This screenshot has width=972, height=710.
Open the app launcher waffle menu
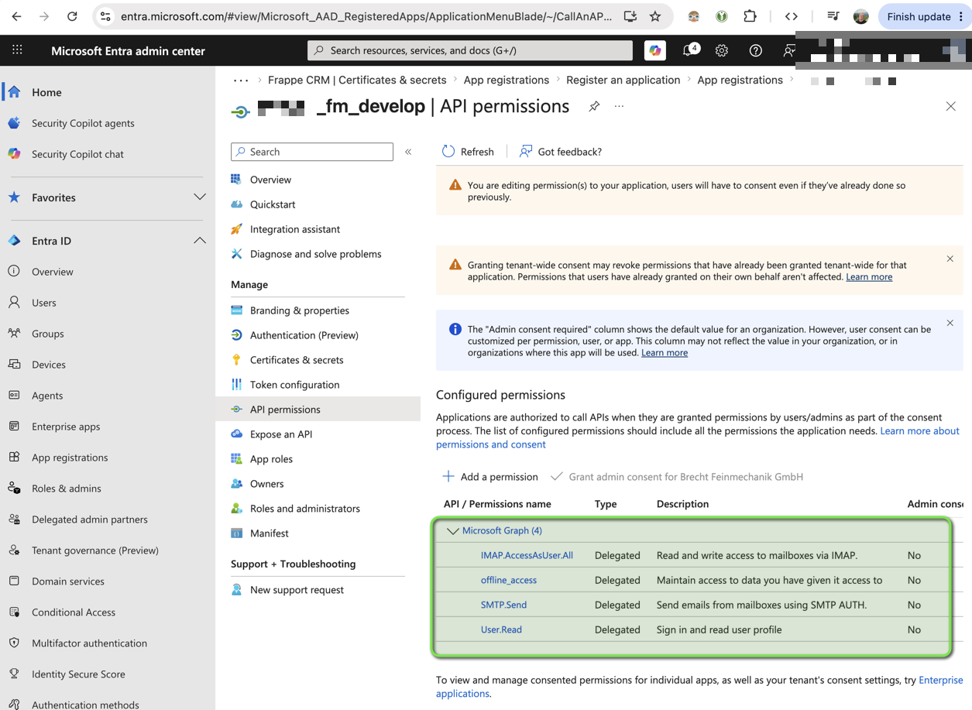17,50
